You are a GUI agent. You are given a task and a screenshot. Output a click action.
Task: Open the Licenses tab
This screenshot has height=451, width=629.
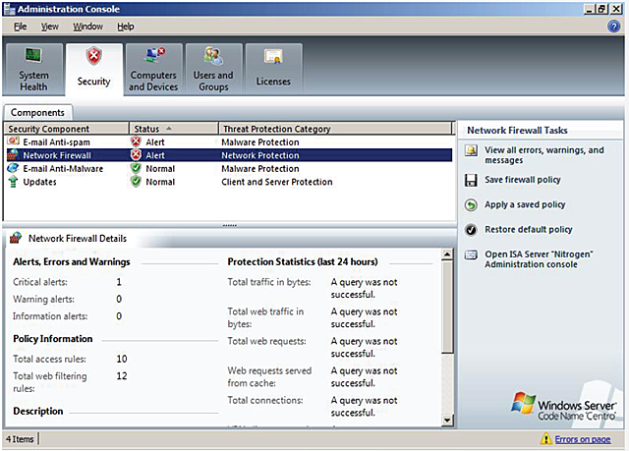(x=273, y=70)
